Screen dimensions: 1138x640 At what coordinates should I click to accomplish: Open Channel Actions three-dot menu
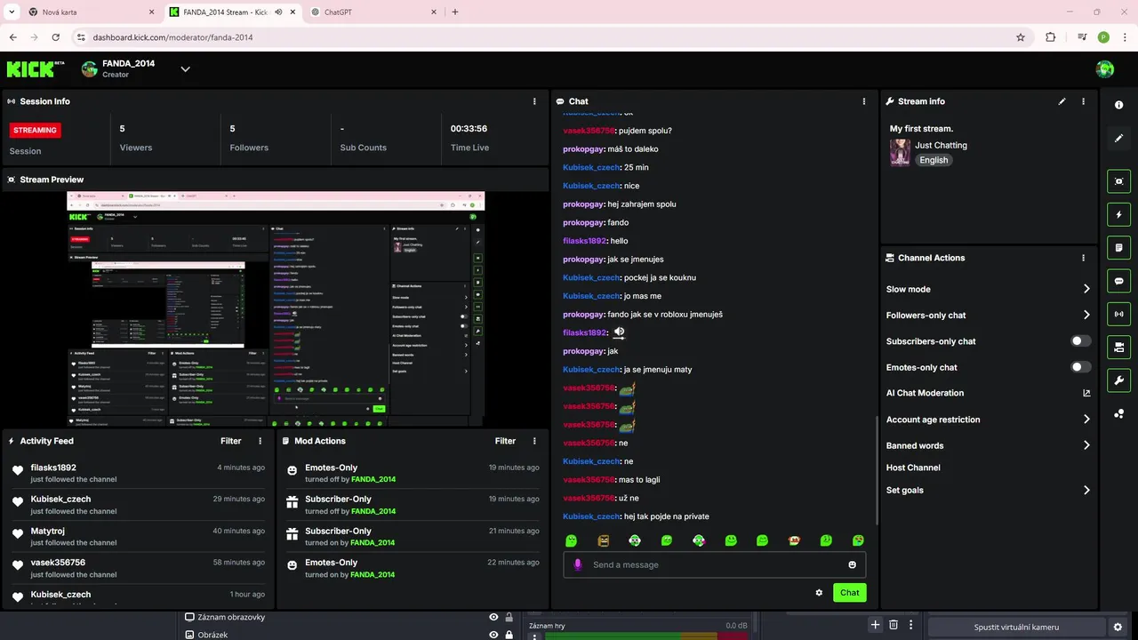pyautogui.click(x=1083, y=258)
